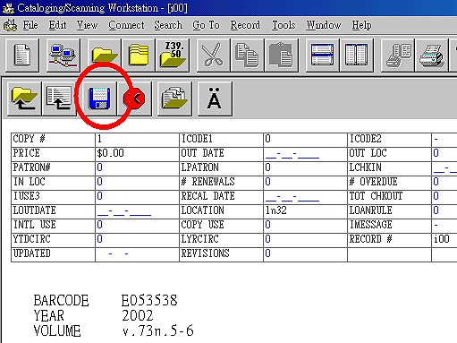The width and height of the screenshot is (457, 343).
Task: Click the UPDATED date field
Action: tap(137, 254)
